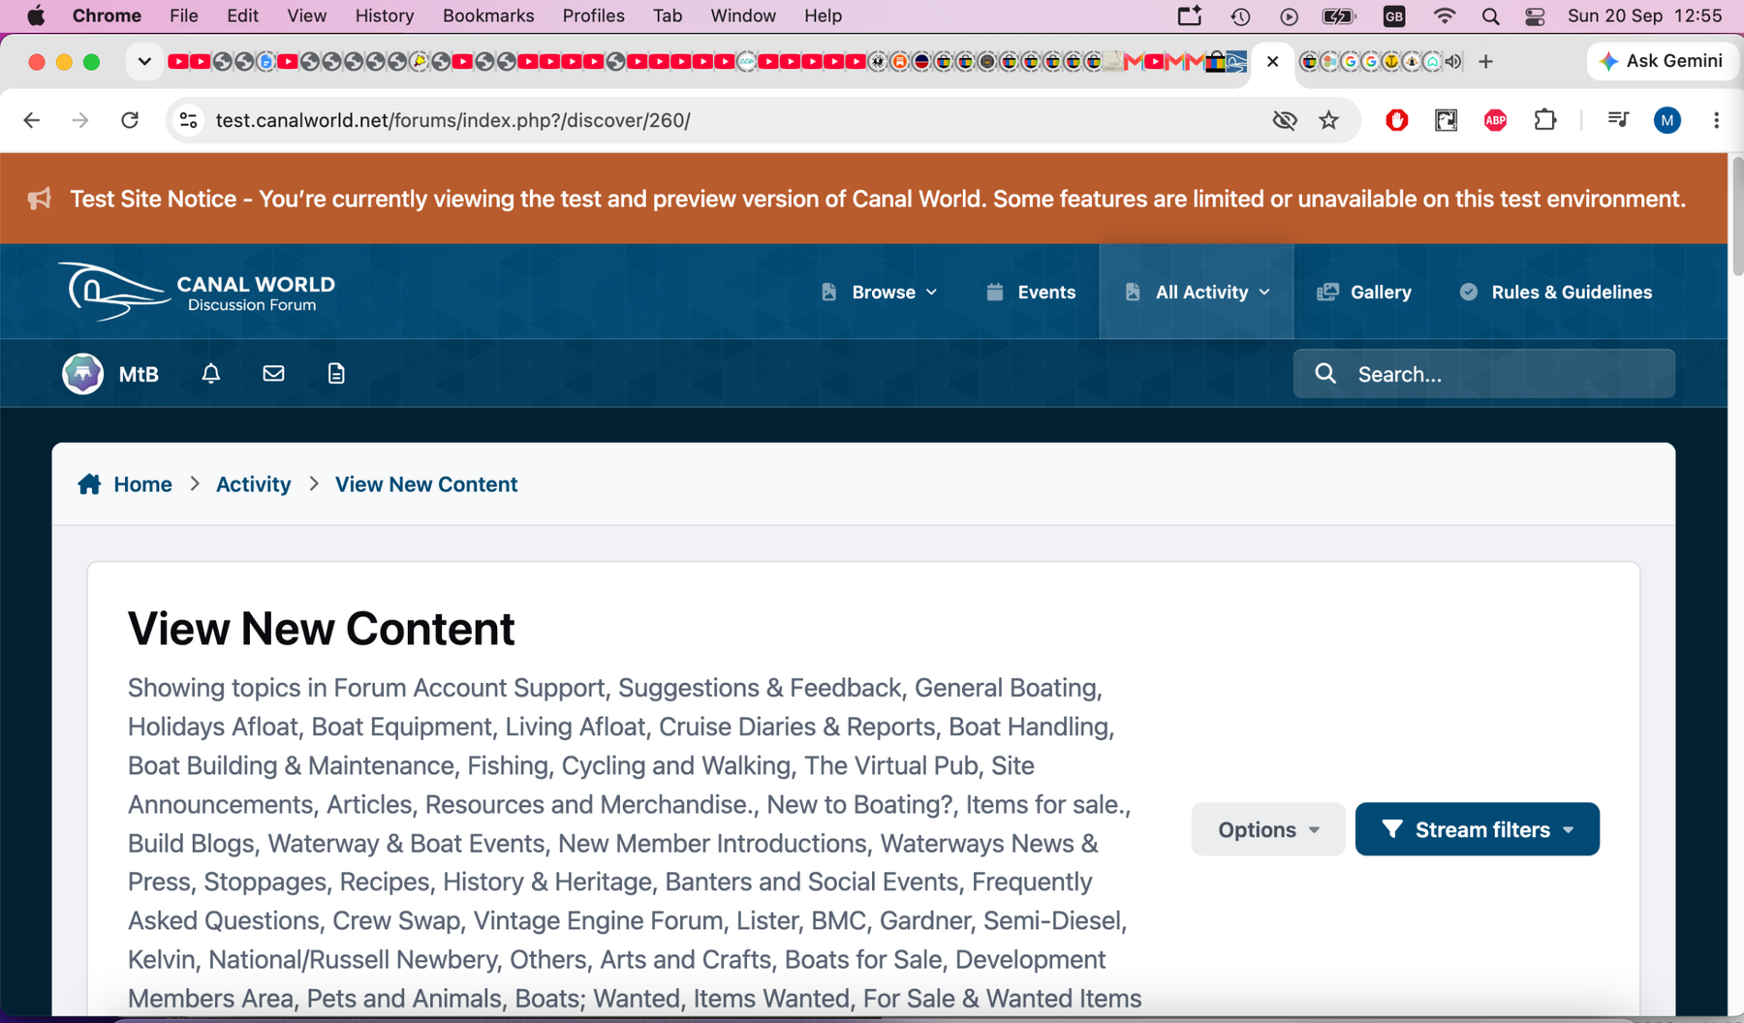Click the forum Search input field
This screenshot has height=1023, width=1744.
(1483, 374)
